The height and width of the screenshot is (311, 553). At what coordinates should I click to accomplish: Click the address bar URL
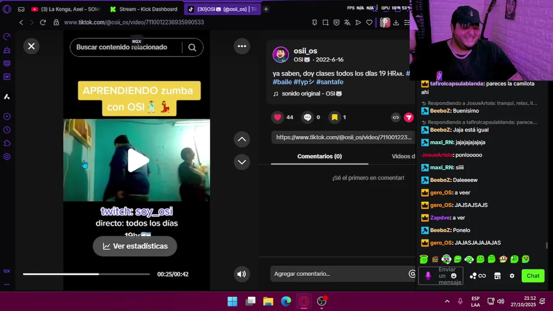[134, 22]
